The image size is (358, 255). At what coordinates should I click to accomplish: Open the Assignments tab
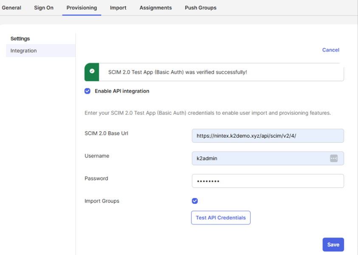click(x=155, y=8)
